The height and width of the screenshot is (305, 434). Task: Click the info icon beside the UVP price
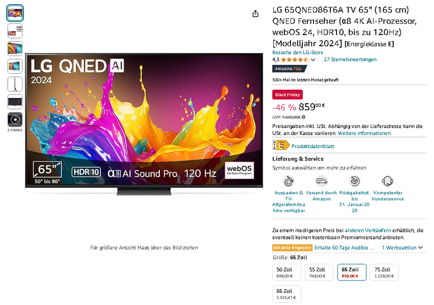(304, 117)
